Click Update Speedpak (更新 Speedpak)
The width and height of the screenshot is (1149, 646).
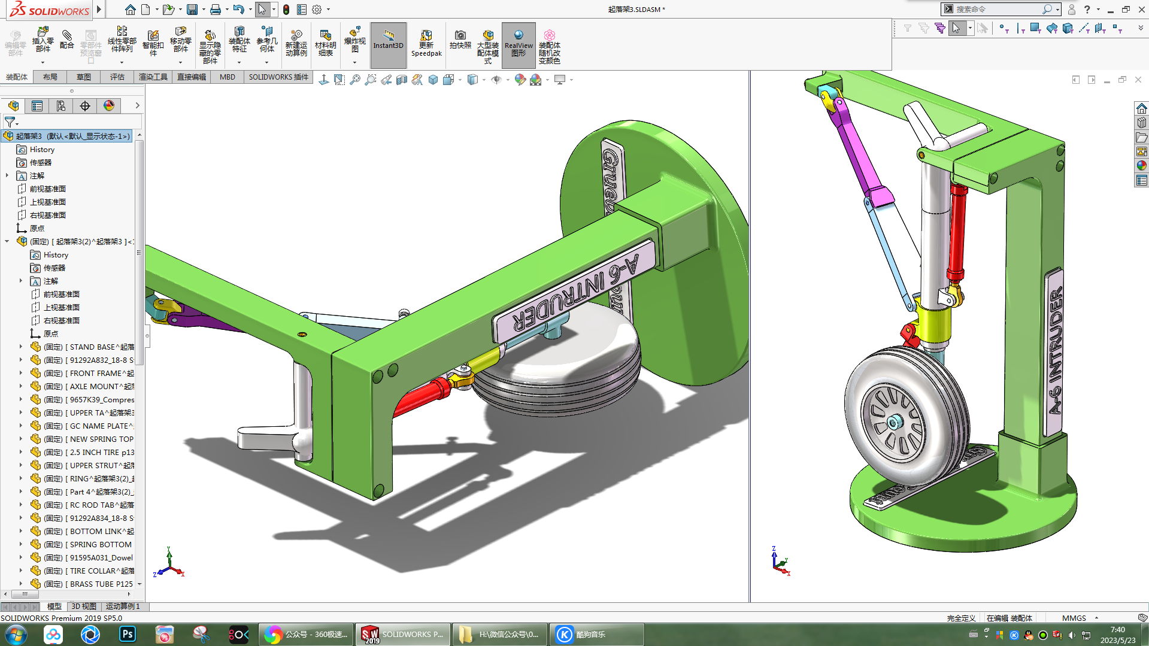tap(426, 43)
